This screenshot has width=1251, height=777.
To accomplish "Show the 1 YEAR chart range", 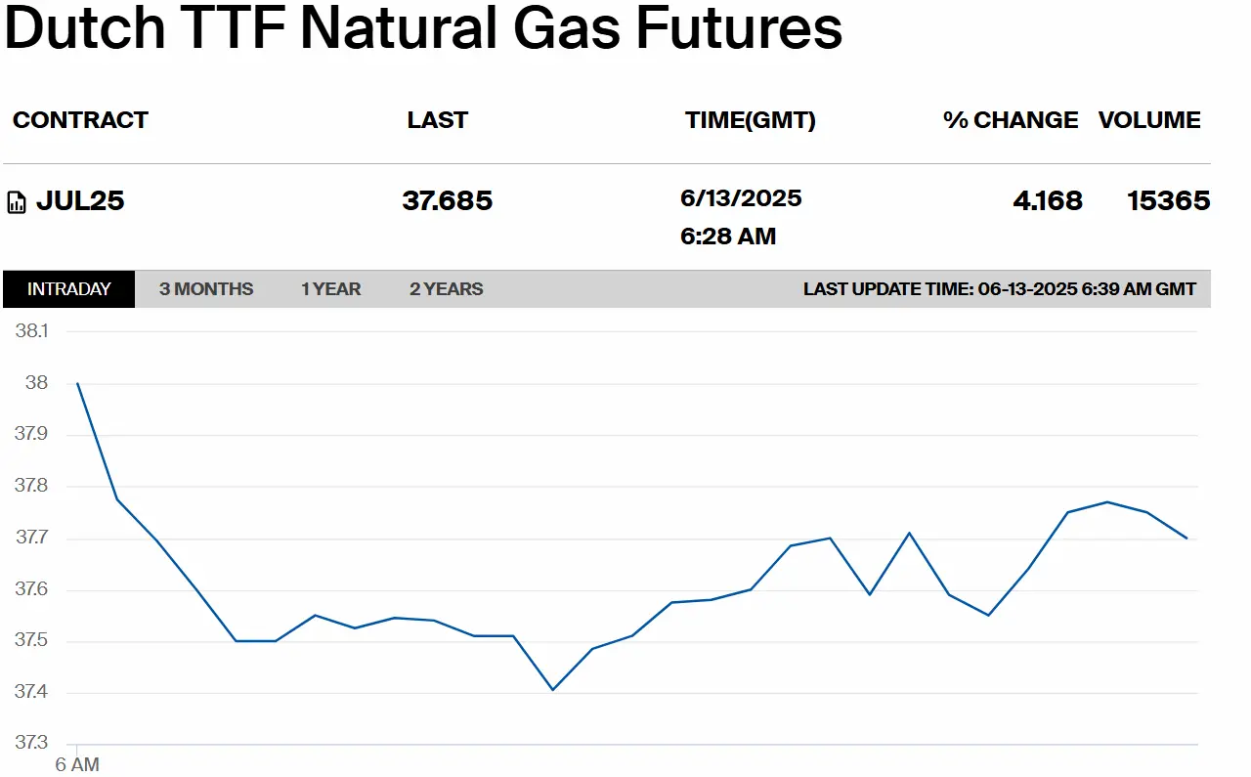I will coord(331,289).
